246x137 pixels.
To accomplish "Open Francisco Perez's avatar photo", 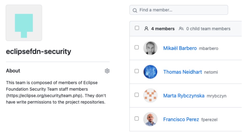I will coord(150,119).
